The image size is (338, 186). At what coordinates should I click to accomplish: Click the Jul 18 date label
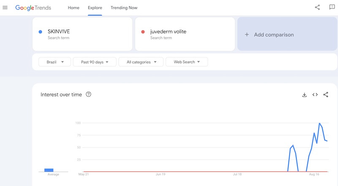(237, 174)
